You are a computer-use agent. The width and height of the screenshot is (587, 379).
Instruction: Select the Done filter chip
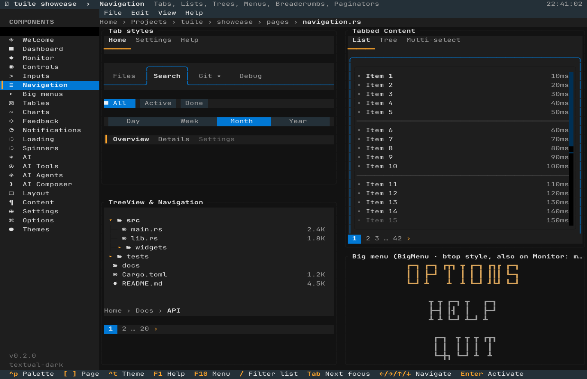[194, 103]
